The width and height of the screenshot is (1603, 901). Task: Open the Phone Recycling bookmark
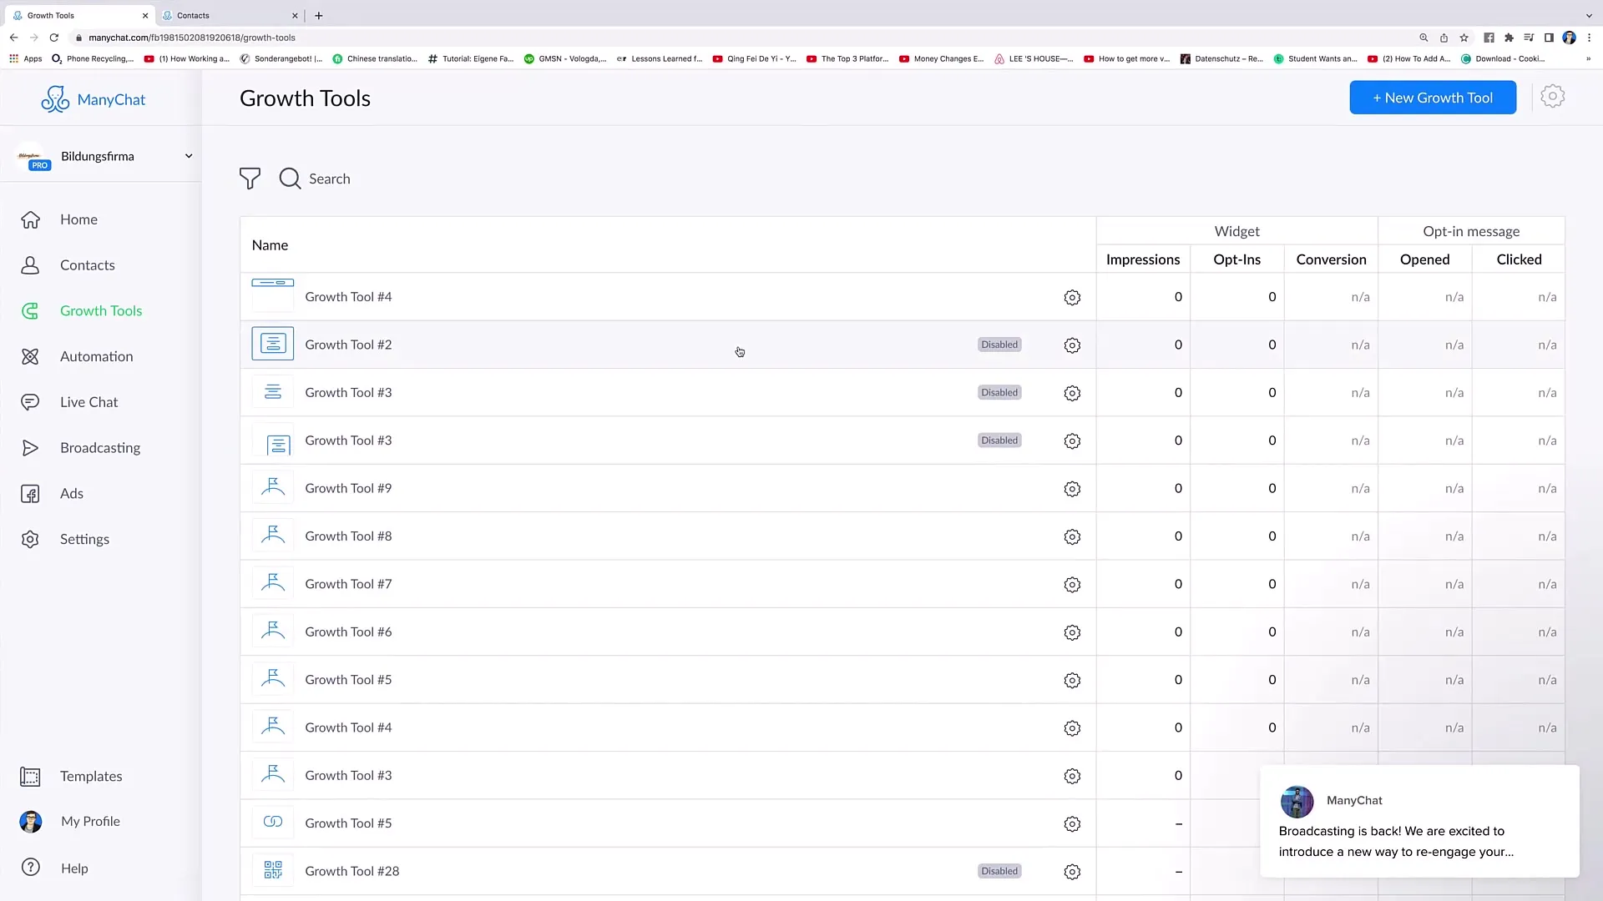coord(93,59)
